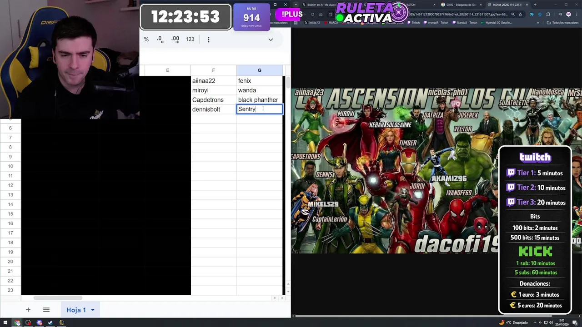Click the cell containing wanda
This screenshot has height=327, width=582.
click(260, 90)
